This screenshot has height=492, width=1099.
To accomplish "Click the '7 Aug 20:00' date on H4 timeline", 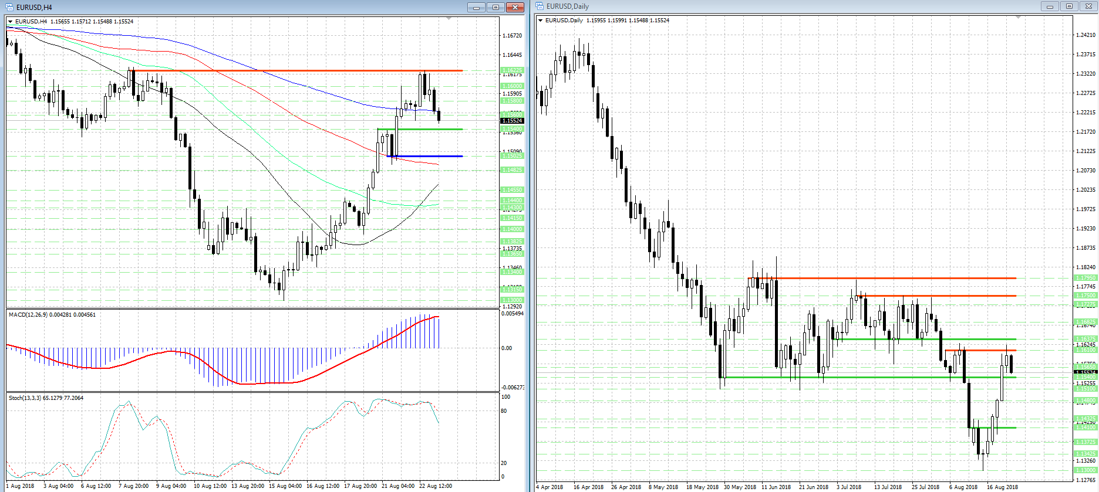I will (x=133, y=486).
